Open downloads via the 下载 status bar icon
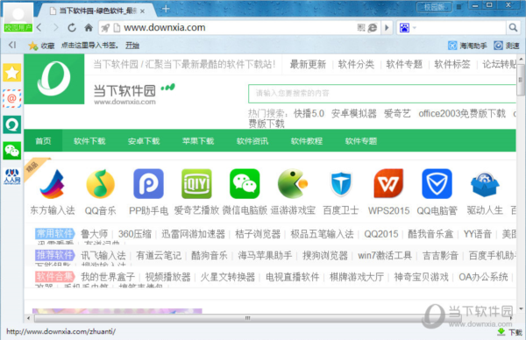This screenshot has height=340, width=526. [x=510, y=332]
